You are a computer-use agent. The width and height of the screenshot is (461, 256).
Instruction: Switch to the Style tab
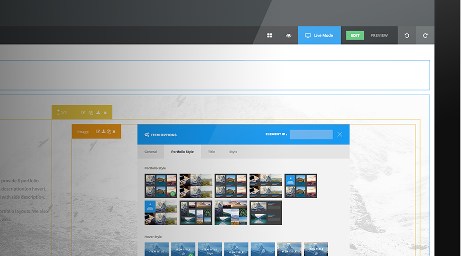click(233, 152)
